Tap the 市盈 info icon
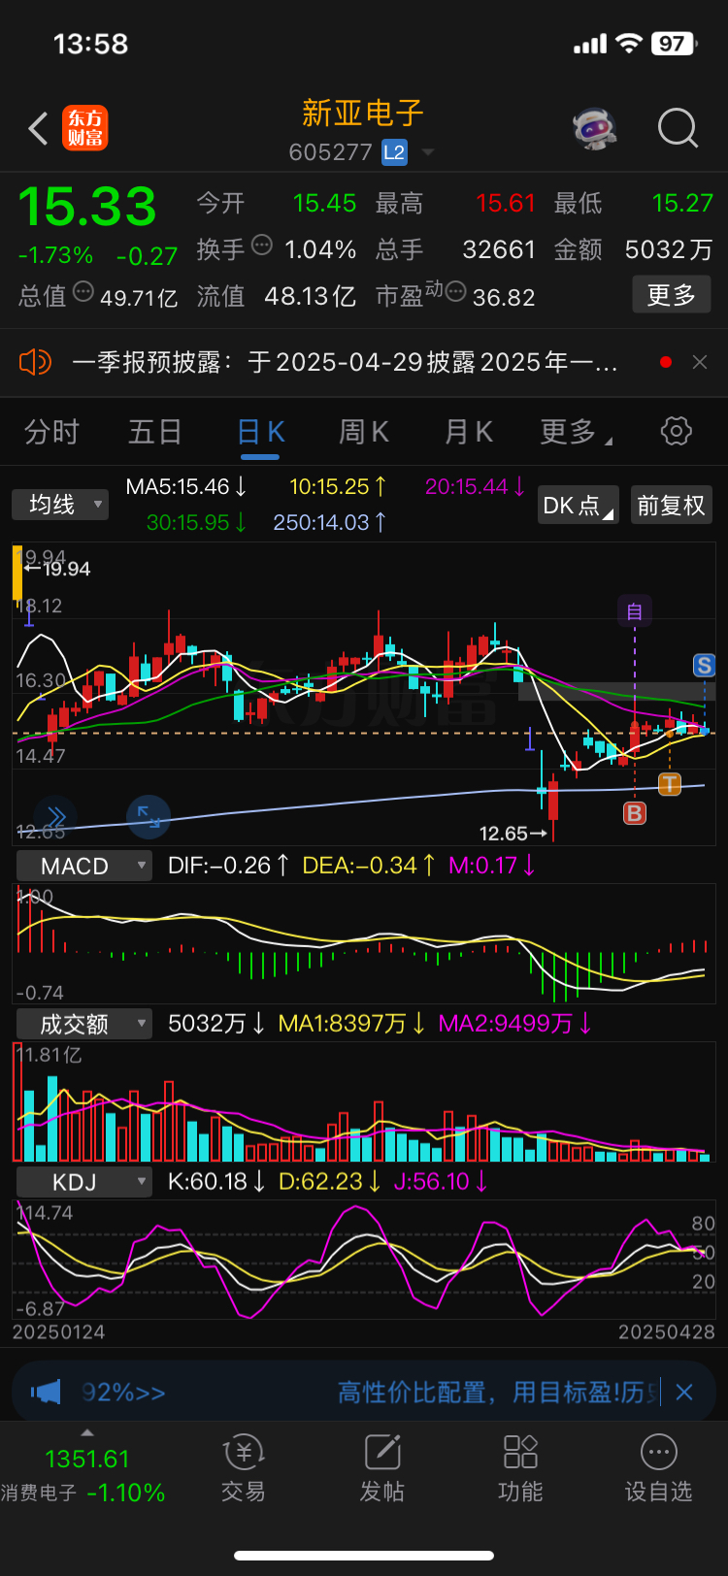This screenshot has height=1576, width=728. (455, 291)
